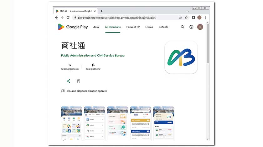This screenshot has width=263, height=147.
Task: Click the Public Administration and Civil Service Bureau link
Action: click(93, 55)
